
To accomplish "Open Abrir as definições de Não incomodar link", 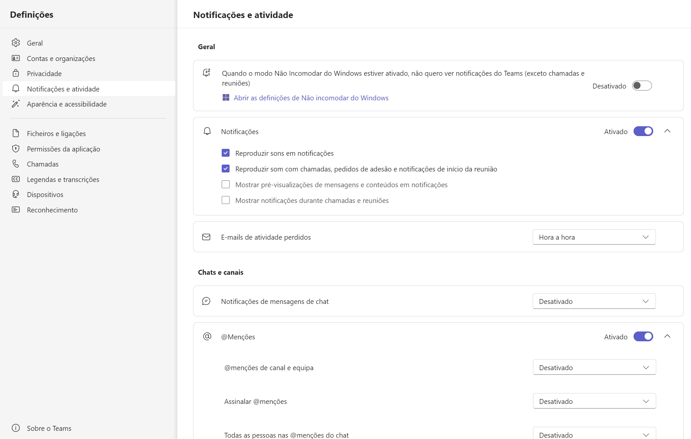I will [310, 98].
